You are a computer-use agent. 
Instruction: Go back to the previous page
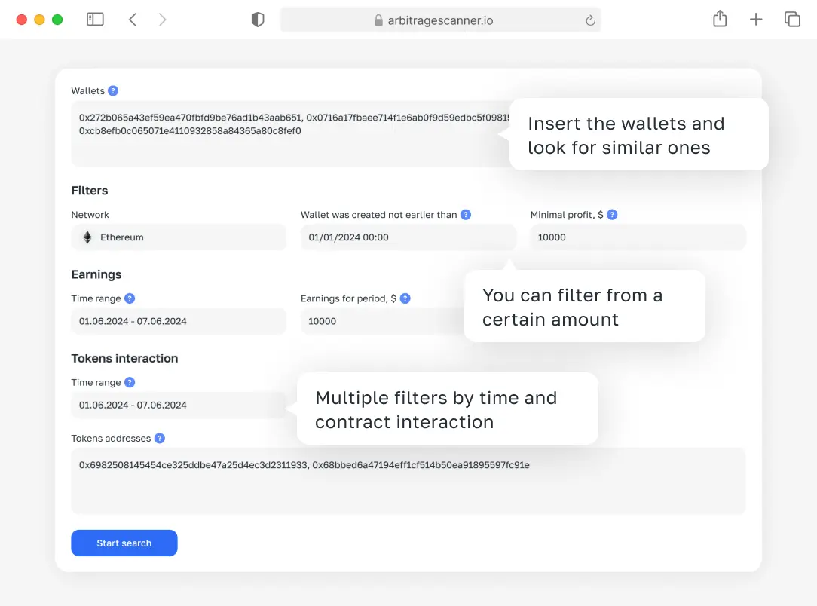(x=133, y=20)
